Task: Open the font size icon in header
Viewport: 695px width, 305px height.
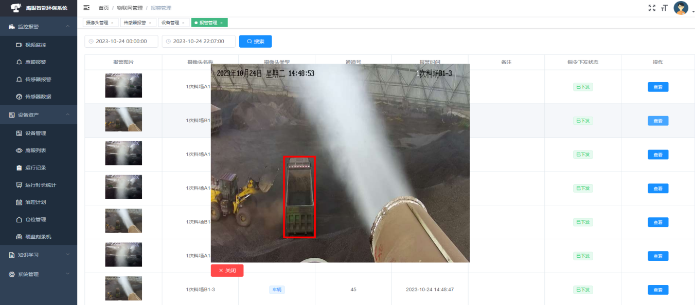Action: click(664, 8)
